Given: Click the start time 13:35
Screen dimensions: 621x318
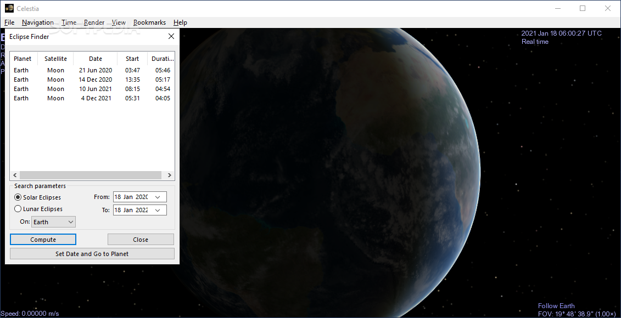Looking at the screenshot, I should click(132, 79).
